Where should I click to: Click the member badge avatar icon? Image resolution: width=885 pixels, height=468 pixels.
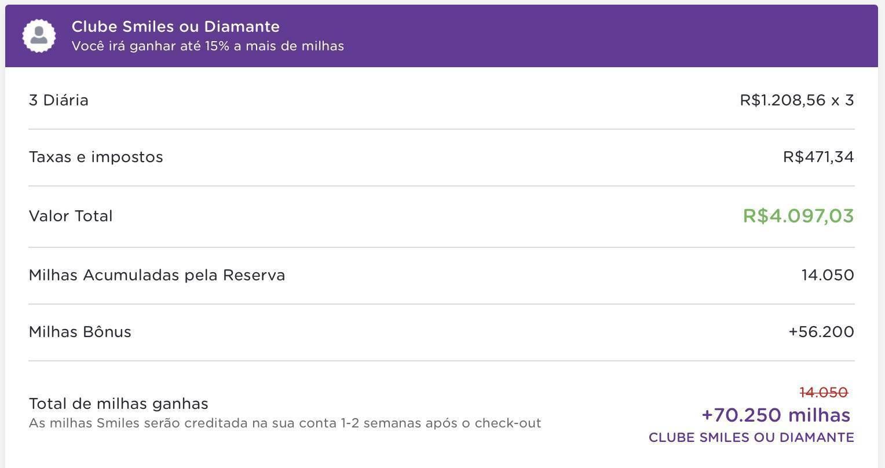tap(39, 35)
